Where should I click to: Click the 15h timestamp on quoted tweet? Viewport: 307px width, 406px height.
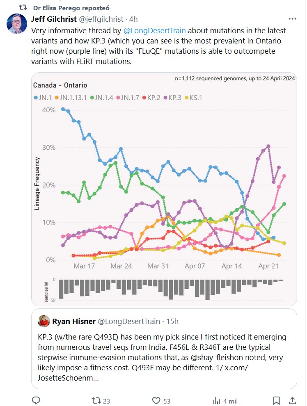[x=172, y=321]
